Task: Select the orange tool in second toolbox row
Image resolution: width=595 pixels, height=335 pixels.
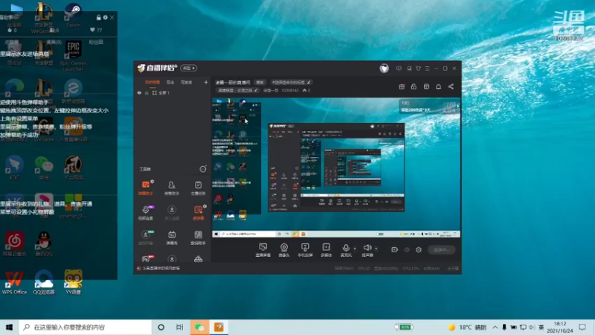Action: point(198,212)
